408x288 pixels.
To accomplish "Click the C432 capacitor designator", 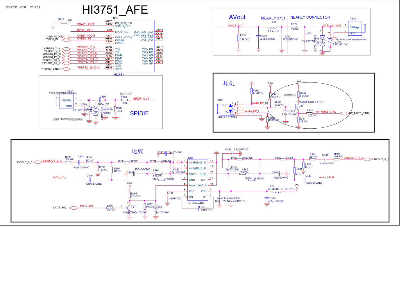I will click(x=264, y=36).
